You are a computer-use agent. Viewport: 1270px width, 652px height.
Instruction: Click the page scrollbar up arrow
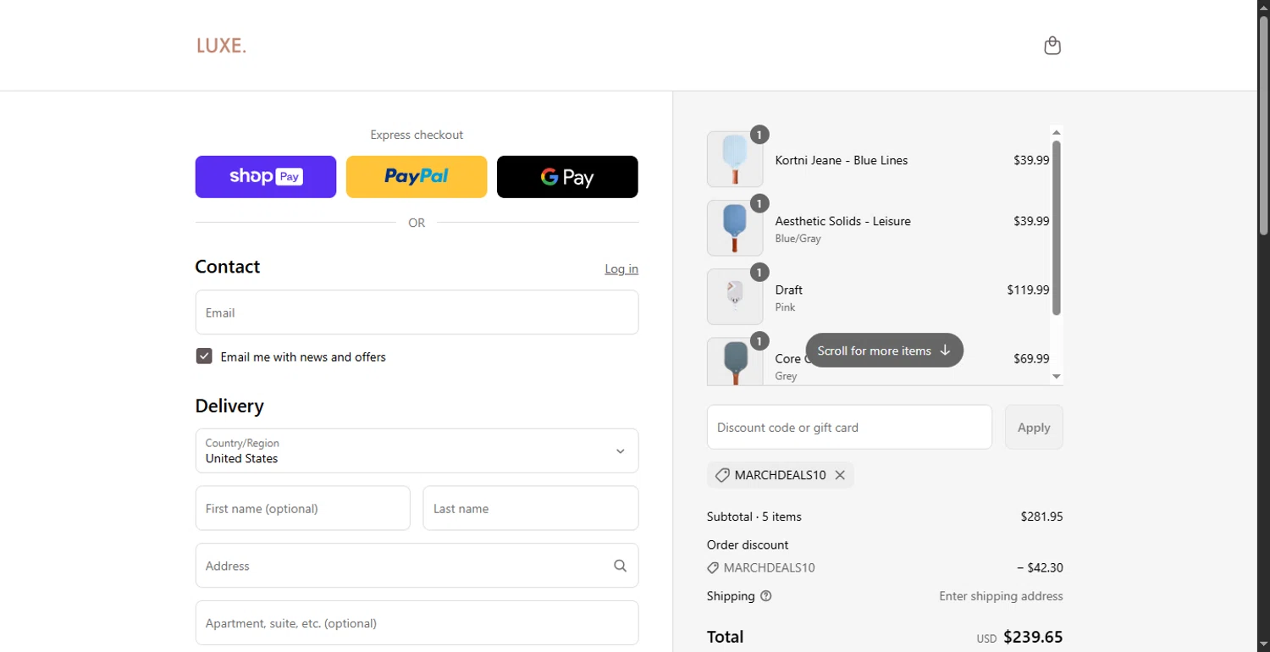pos(1264,7)
